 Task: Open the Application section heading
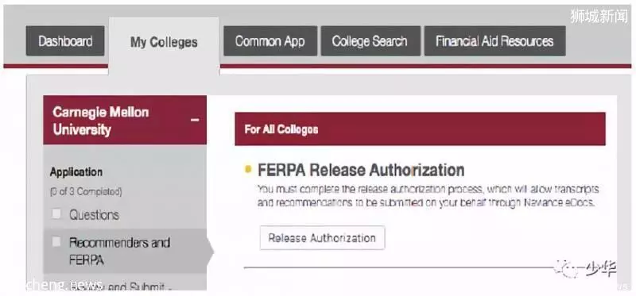click(76, 172)
